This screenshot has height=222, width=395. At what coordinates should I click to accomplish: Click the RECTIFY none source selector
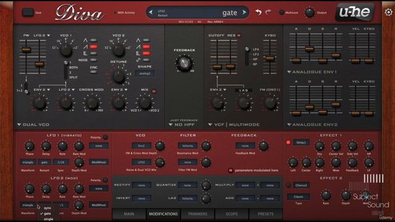pos(141,185)
